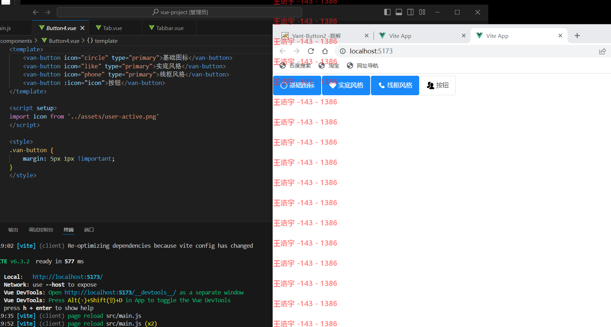Select components in the breadcrumb

tap(16, 41)
